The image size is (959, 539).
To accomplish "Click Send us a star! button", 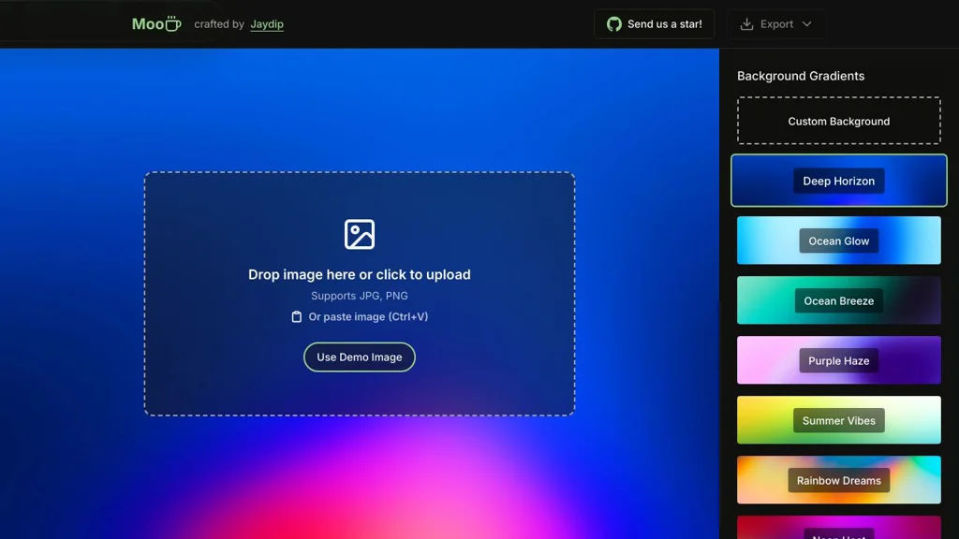I will pyautogui.click(x=654, y=23).
